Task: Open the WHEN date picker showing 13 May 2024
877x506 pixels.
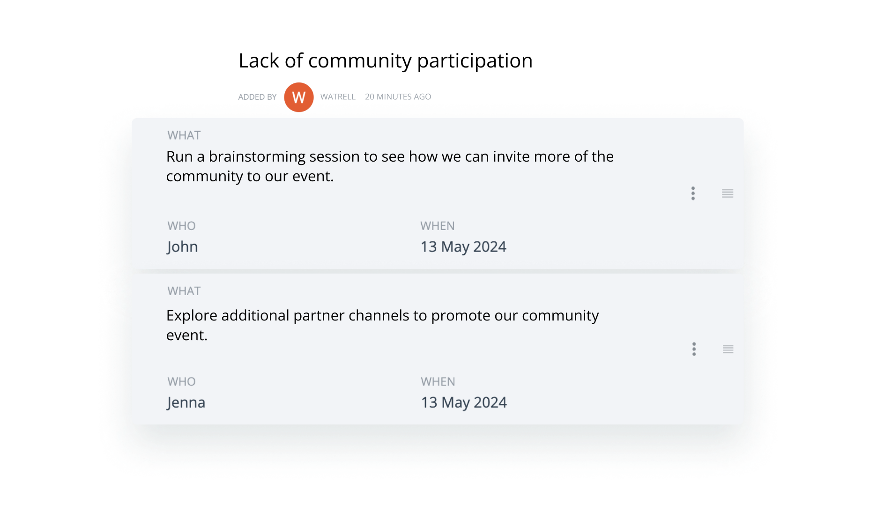Action: pyautogui.click(x=463, y=246)
